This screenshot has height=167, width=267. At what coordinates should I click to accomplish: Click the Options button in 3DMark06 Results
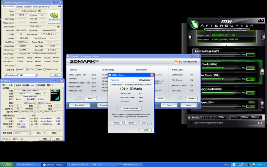coord(191,99)
